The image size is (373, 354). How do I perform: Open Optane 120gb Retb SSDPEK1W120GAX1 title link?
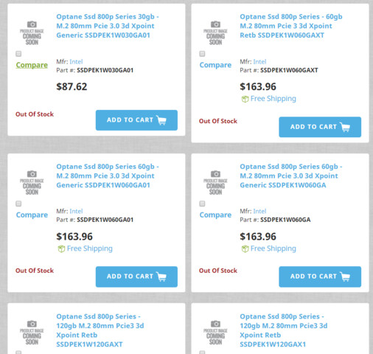284,330
